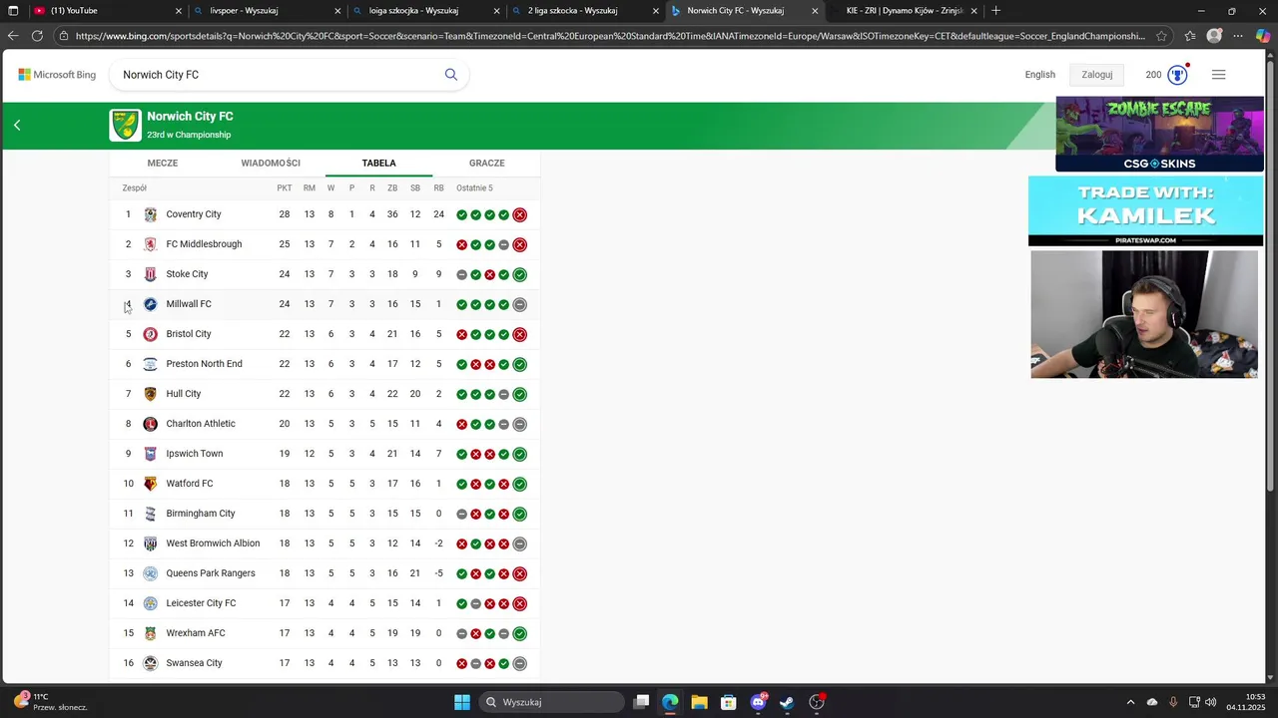This screenshot has height=718, width=1278.
Task: Open the Preston North End team link
Action: (x=205, y=364)
